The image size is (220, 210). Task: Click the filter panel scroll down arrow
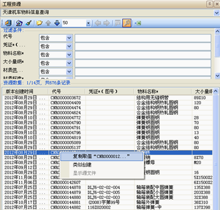pos(218,75)
